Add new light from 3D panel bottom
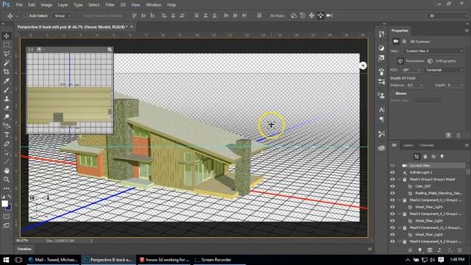The image size is (471, 265). coord(420,250)
